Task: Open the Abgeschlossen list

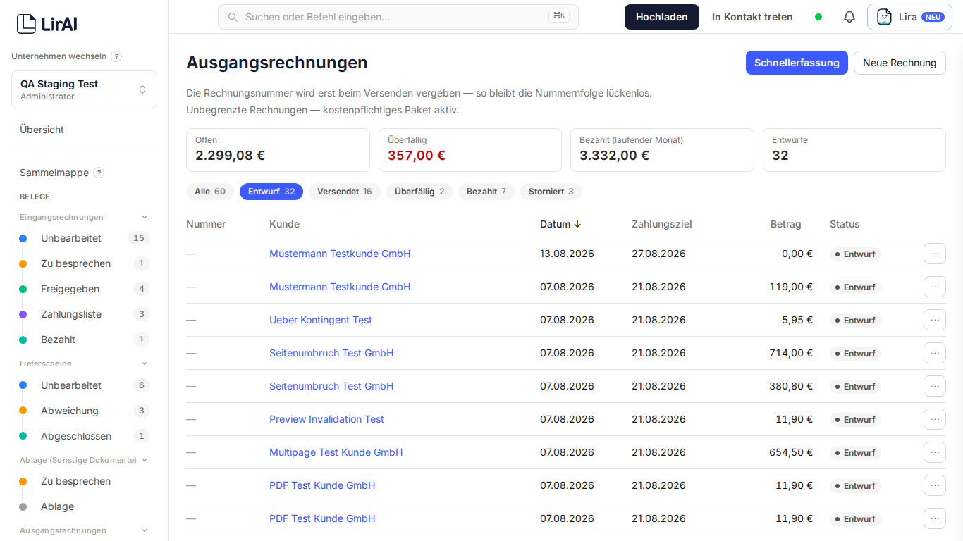Action: tap(84, 436)
